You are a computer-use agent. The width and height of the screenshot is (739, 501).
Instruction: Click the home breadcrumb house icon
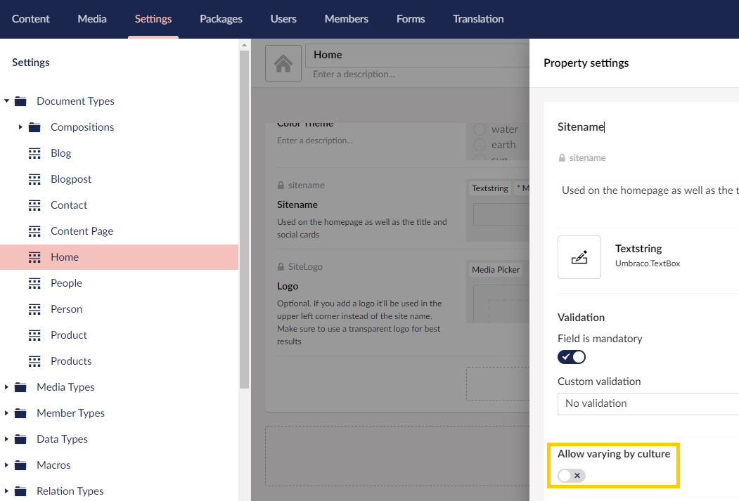pyautogui.click(x=283, y=63)
